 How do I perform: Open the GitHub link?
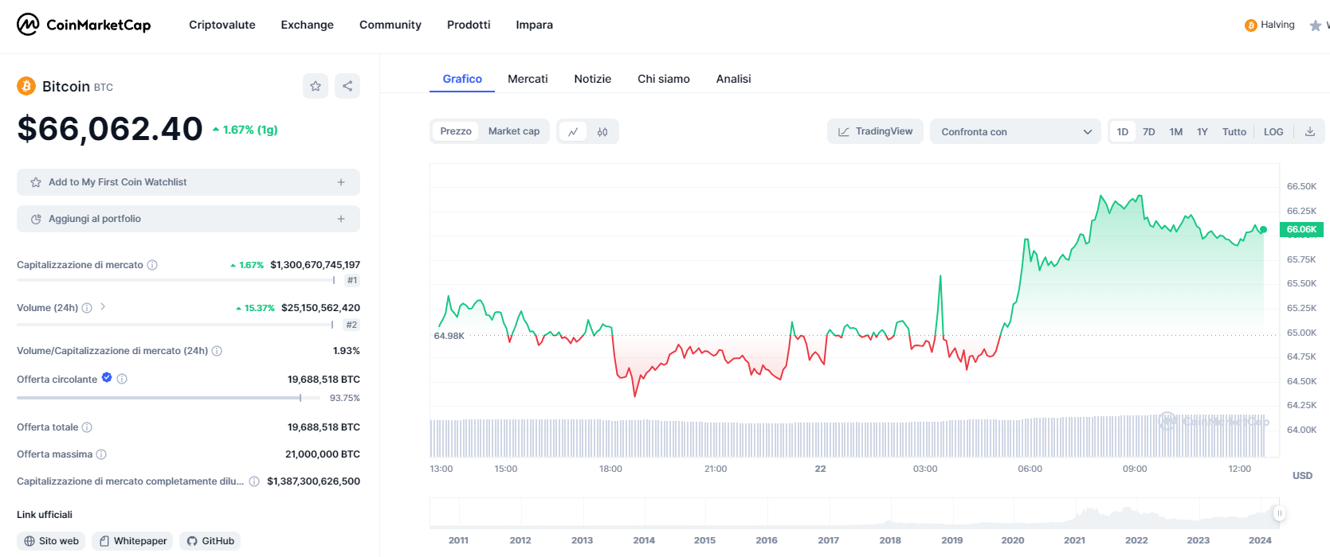pos(210,541)
